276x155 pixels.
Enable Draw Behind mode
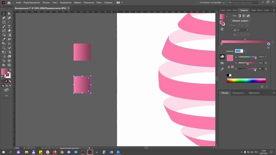[6, 86]
